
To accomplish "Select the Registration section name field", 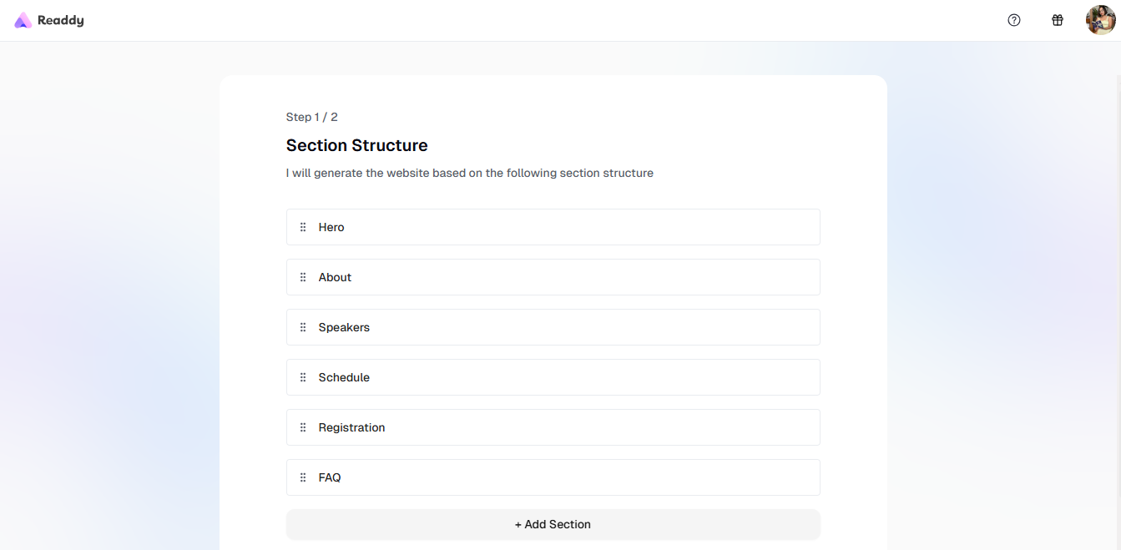I will (559, 427).
